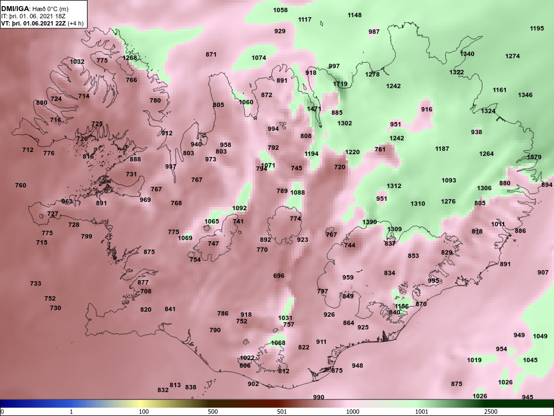This screenshot has width=554, height=416.
Task: Click the 959 map value
Action: point(348,278)
